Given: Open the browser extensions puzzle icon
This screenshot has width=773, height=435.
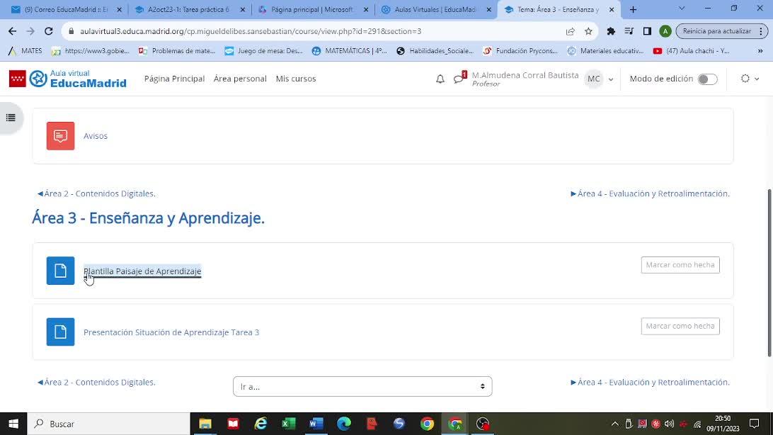Looking at the screenshot, I should pos(611,31).
